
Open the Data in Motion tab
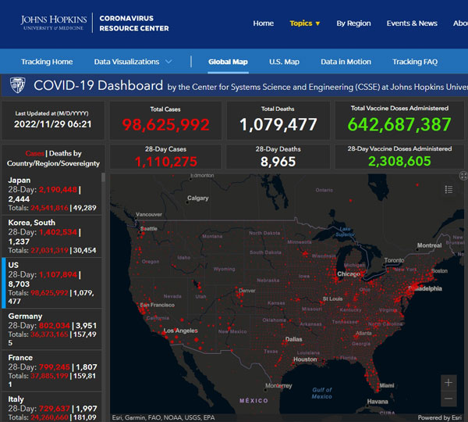[x=346, y=62]
